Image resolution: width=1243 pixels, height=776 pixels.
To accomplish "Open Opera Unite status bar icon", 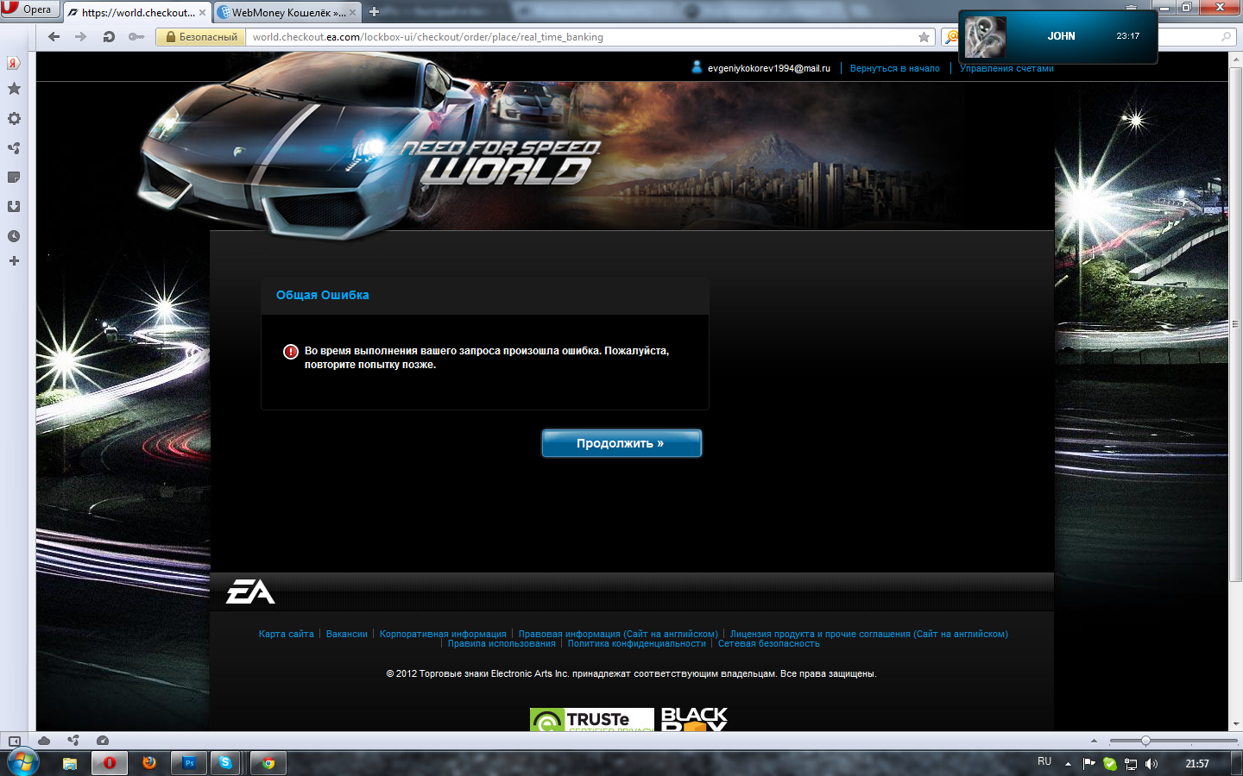I will click(73, 741).
